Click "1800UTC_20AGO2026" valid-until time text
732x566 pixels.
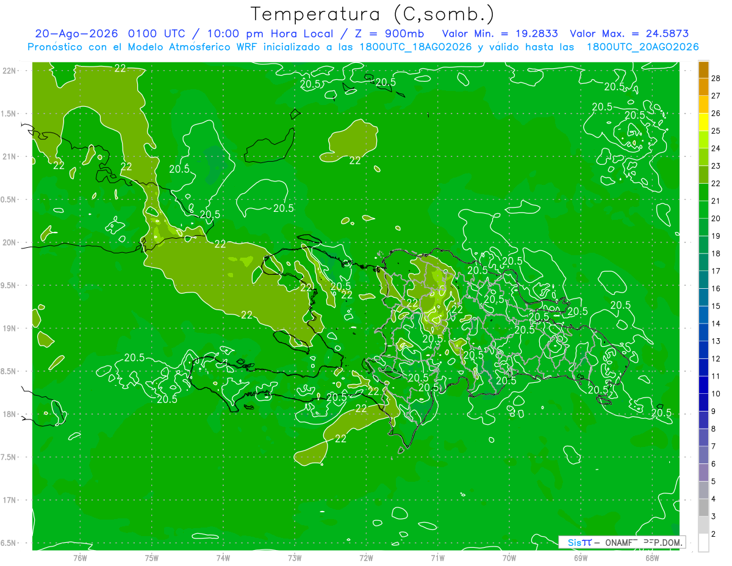pyautogui.click(x=642, y=47)
